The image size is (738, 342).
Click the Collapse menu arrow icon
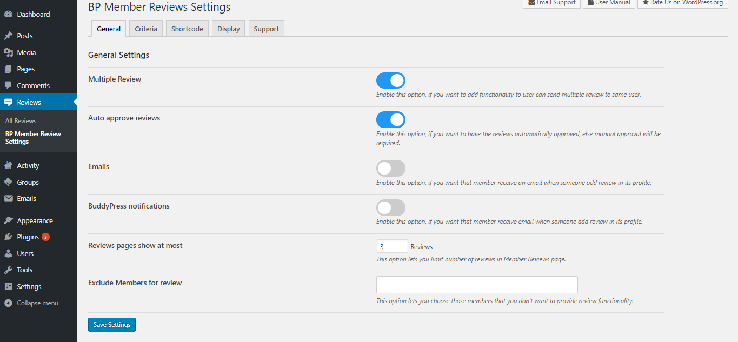coord(9,303)
